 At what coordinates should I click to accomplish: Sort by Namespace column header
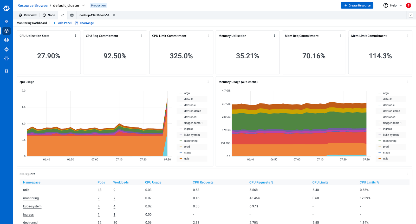pyautogui.click(x=32, y=183)
